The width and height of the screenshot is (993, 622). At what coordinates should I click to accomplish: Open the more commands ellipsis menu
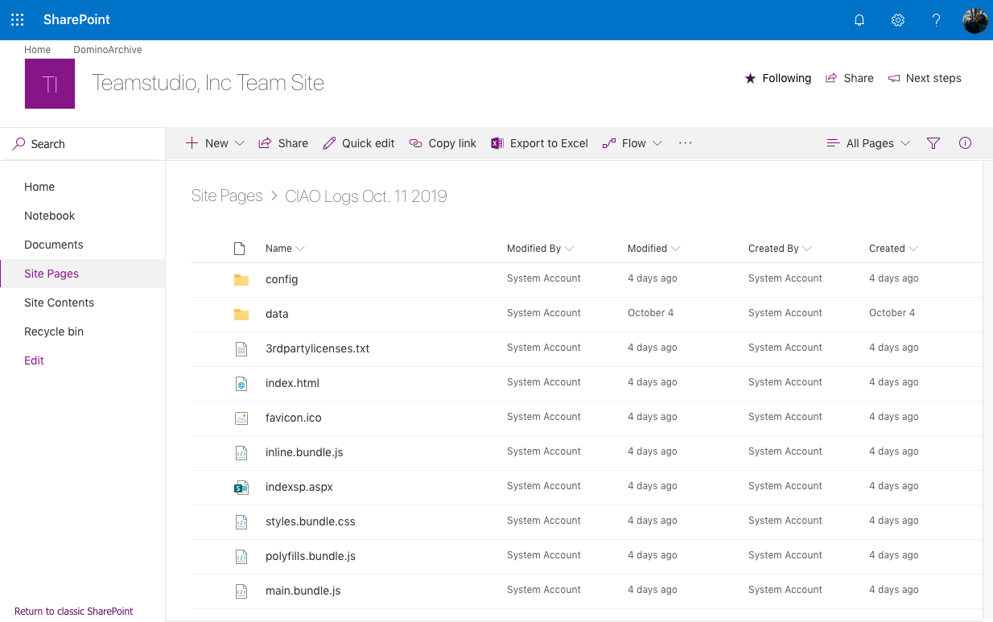685,143
